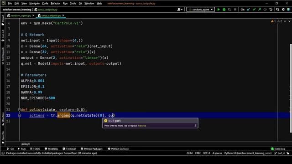Viewport: 292px width, 164px height.
Task: Push commits with green arrow icon
Action: [260, 10]
